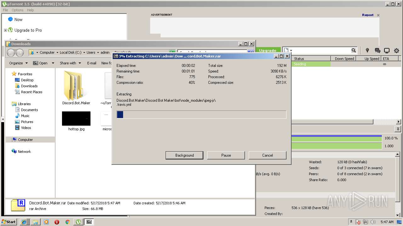Click the lightbulb icon in uTorrent toolbar
Viewport: 403px width, 226px height.
(367, 51)
